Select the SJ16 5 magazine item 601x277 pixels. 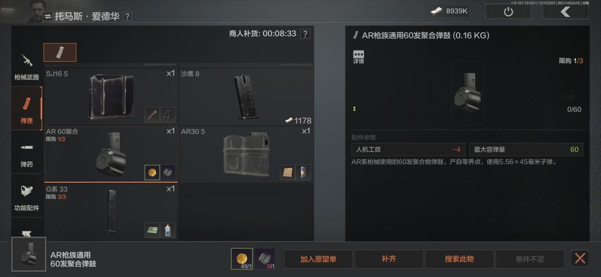point(111,96)
